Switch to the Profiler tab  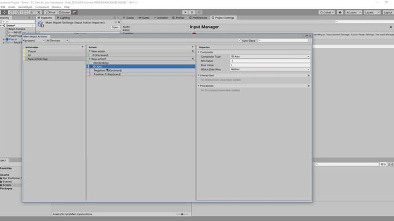(x=179, y=18)
